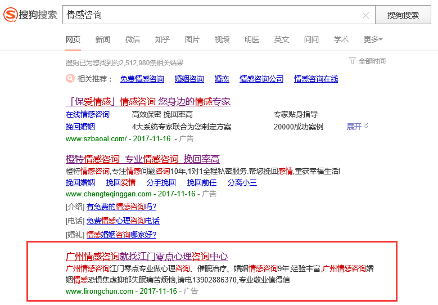Expand 展开 on the first ad result

pyautogui.click(x=357, y=127)
